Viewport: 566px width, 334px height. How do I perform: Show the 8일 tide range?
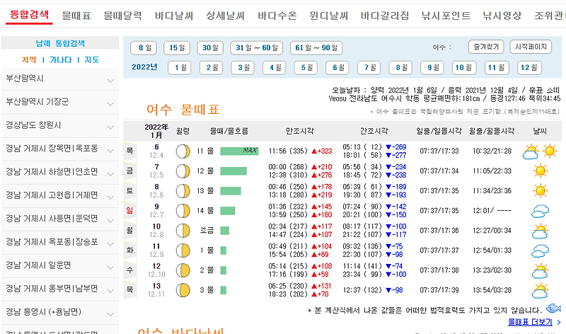[144, 47]
